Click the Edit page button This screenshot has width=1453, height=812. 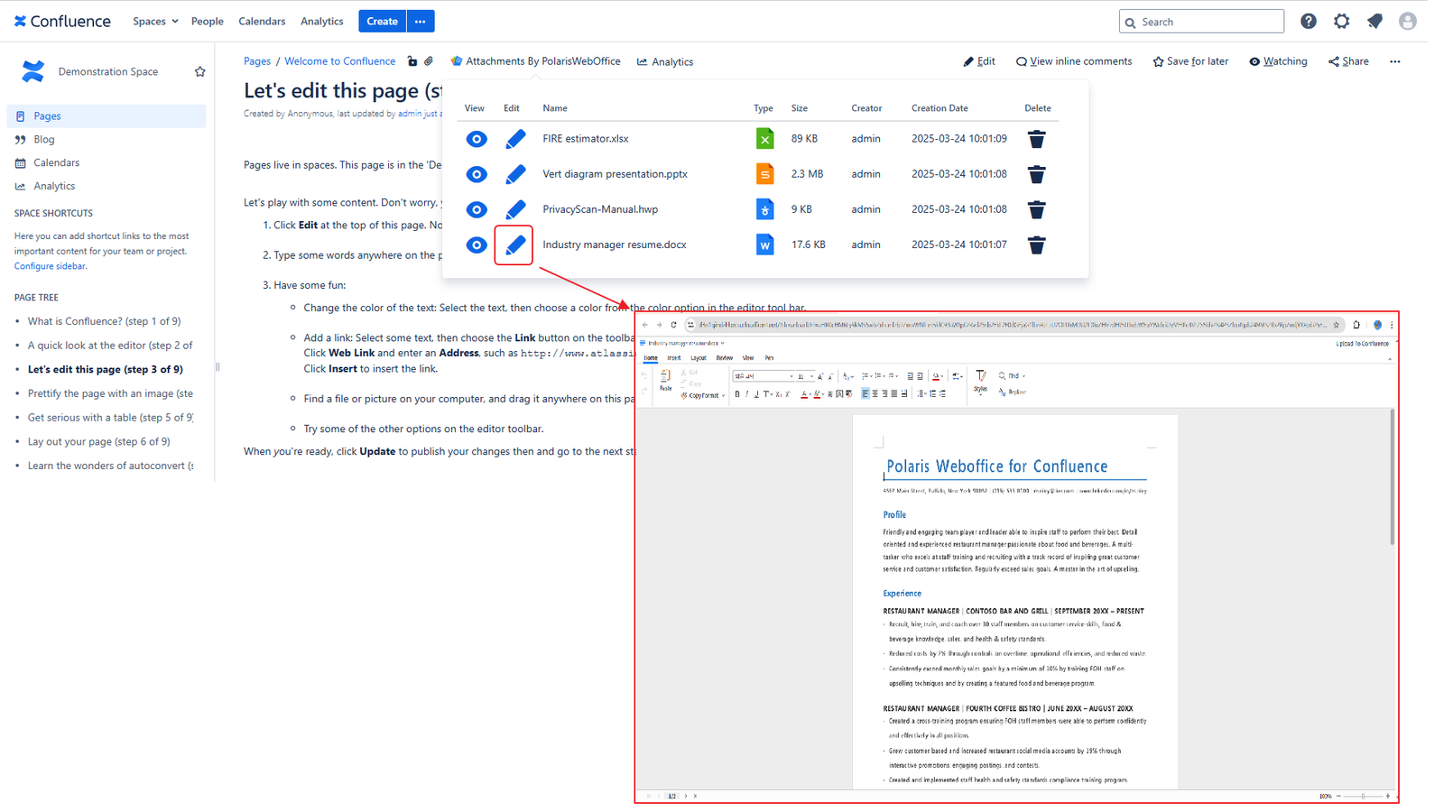[979, 61]
